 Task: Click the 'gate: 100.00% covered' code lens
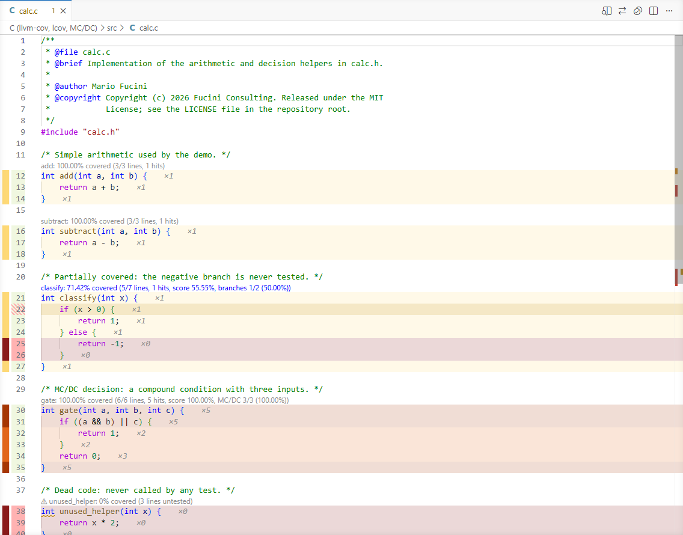click(165, 400)
